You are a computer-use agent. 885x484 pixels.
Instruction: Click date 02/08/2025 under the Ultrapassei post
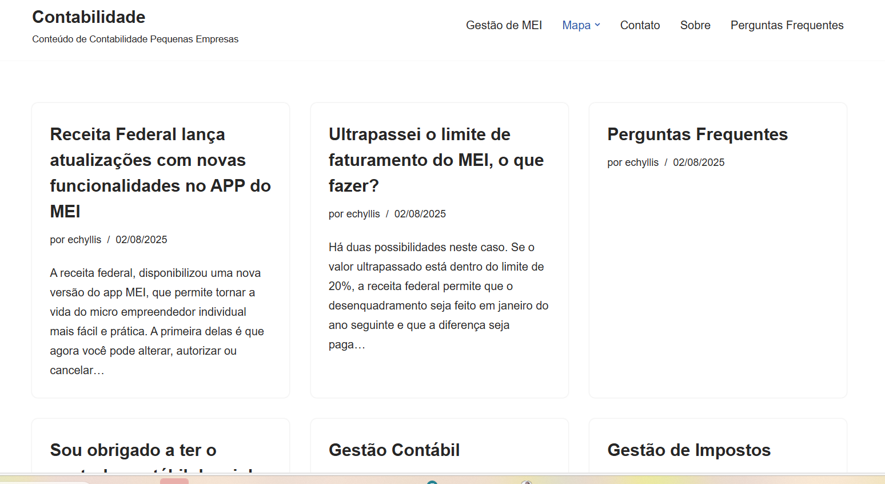coord(420,214)
